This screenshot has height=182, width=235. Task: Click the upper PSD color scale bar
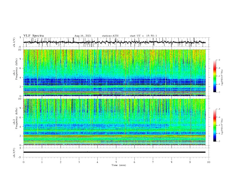pos(215,76)
